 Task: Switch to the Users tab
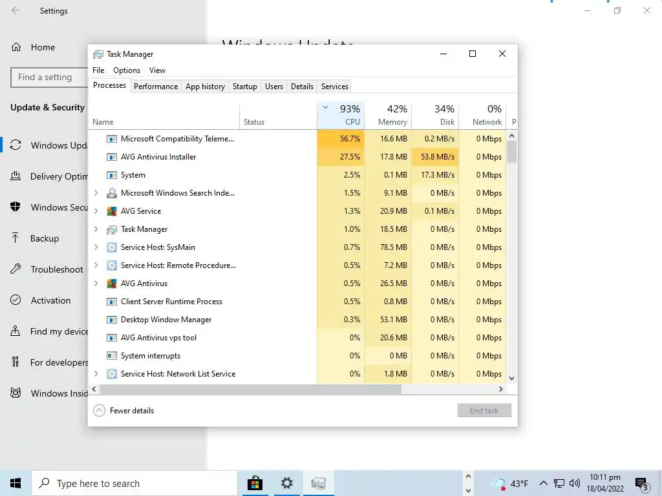274,87
